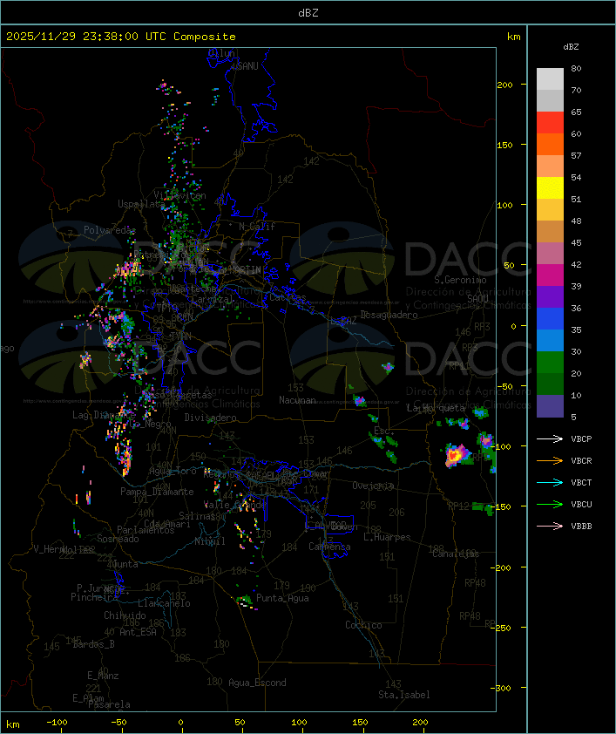Click the timestamp 2025/11/29 23:38:00 UTC Composite
The height and width of the screenshot is (734, 616).
121,37
